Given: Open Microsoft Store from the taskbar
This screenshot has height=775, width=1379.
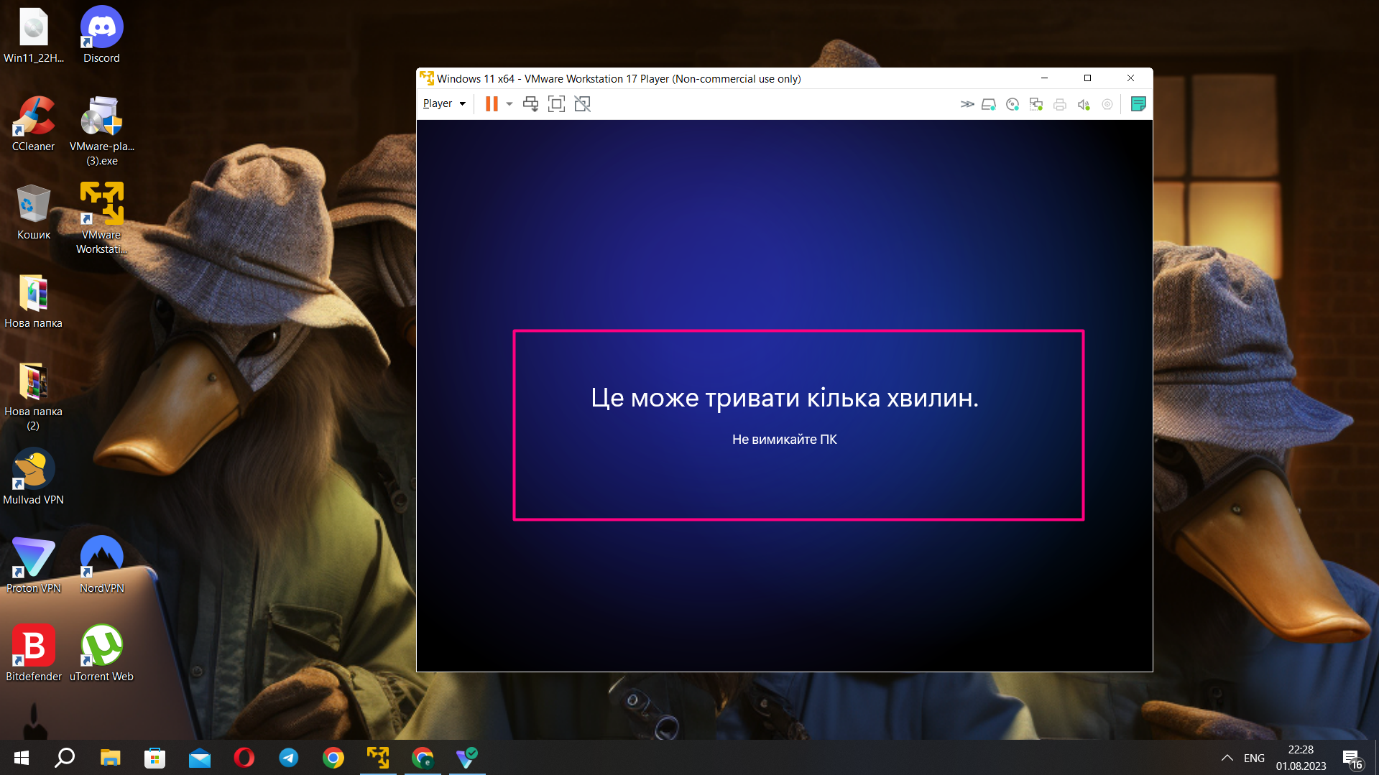Looking at the screenshot, I should (x=154, y=758).
